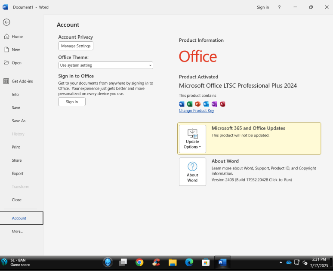Click the OneDrive cloud tray icon

tap(289, 262)
